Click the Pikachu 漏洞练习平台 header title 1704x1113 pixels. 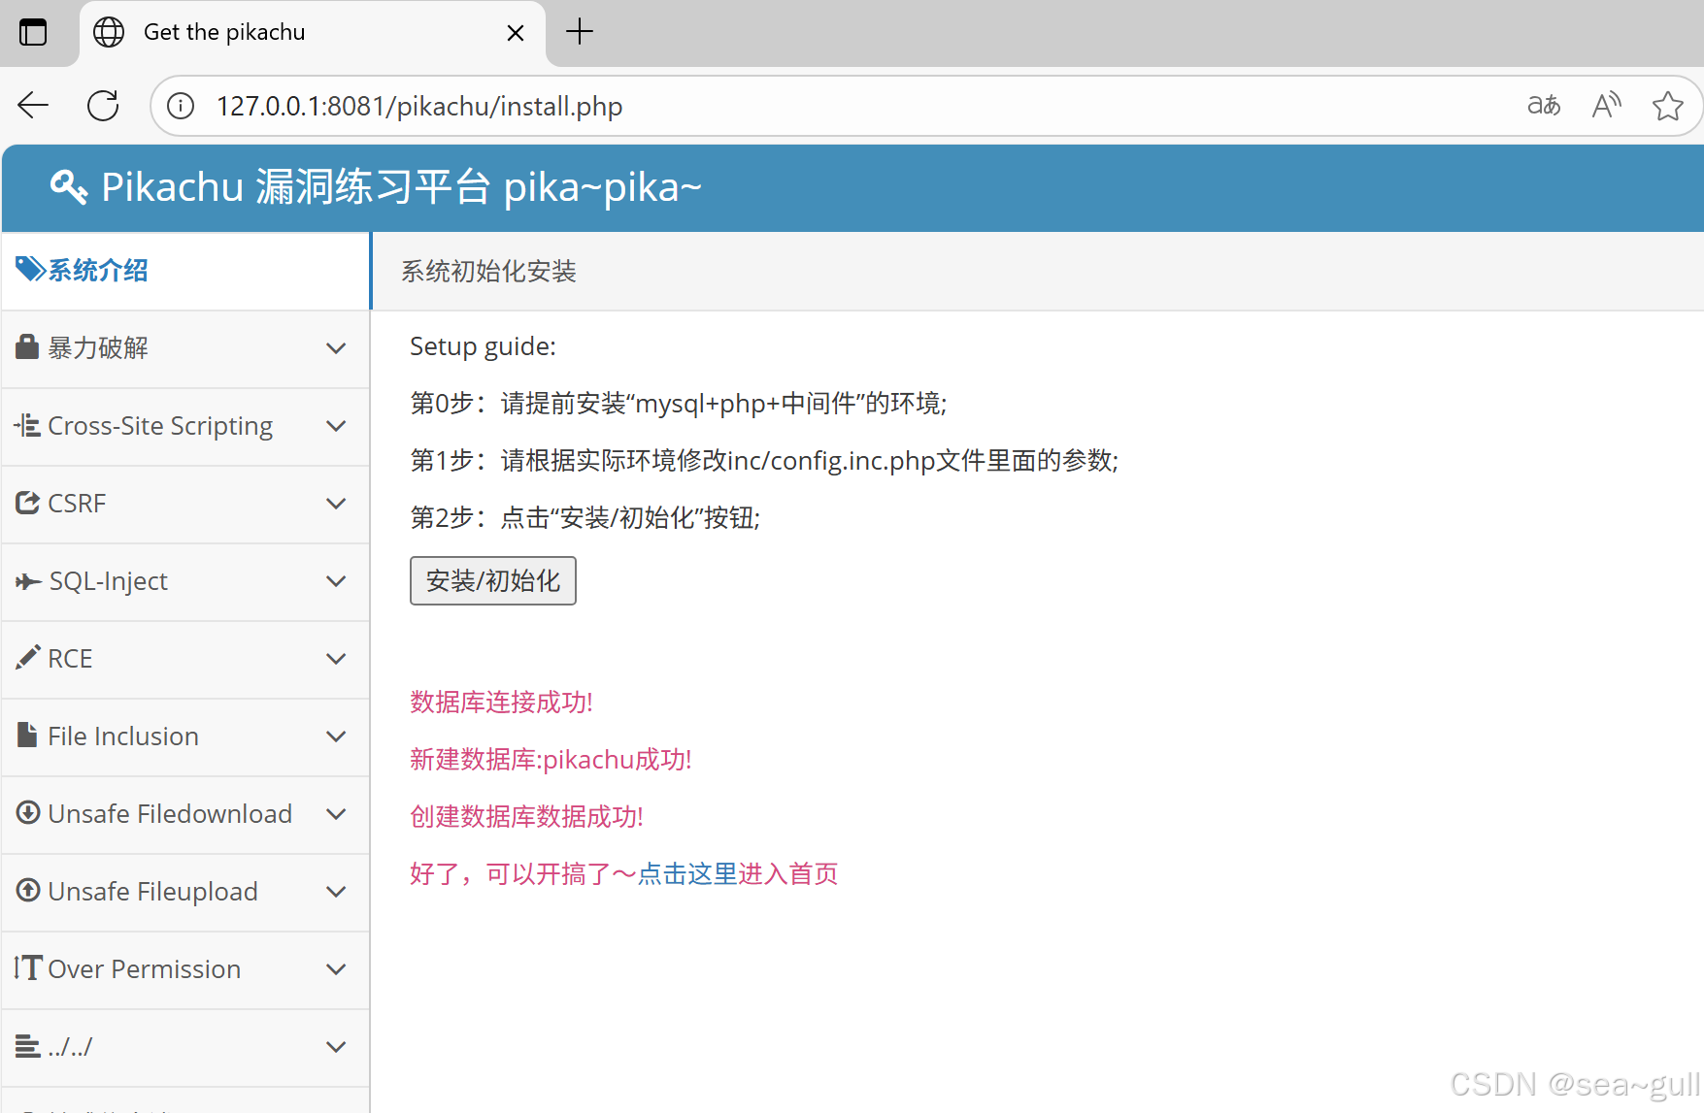point(401,186)
